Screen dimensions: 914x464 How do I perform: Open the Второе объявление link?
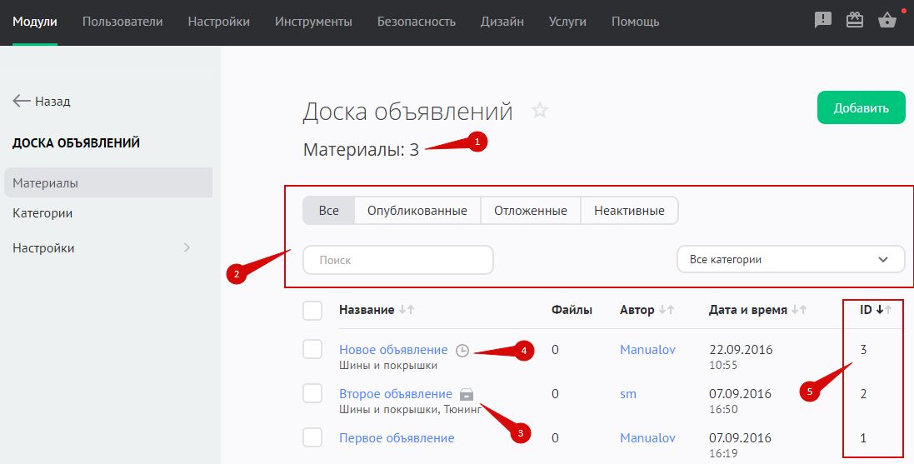(x=395, y=394)
